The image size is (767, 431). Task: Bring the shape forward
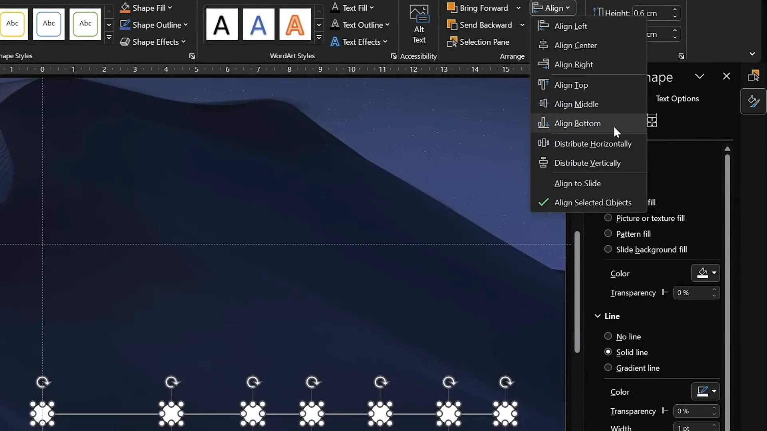coord(479,8)
